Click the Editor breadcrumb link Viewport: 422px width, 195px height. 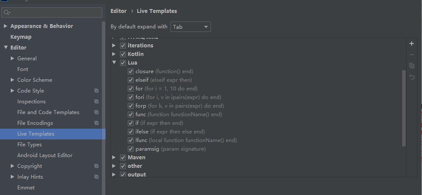click(118, 11)
